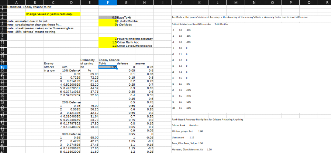Click the 'Enemy Chance' heading cell
The width and height of the screenshot is (331, 153).
point(109,60)
